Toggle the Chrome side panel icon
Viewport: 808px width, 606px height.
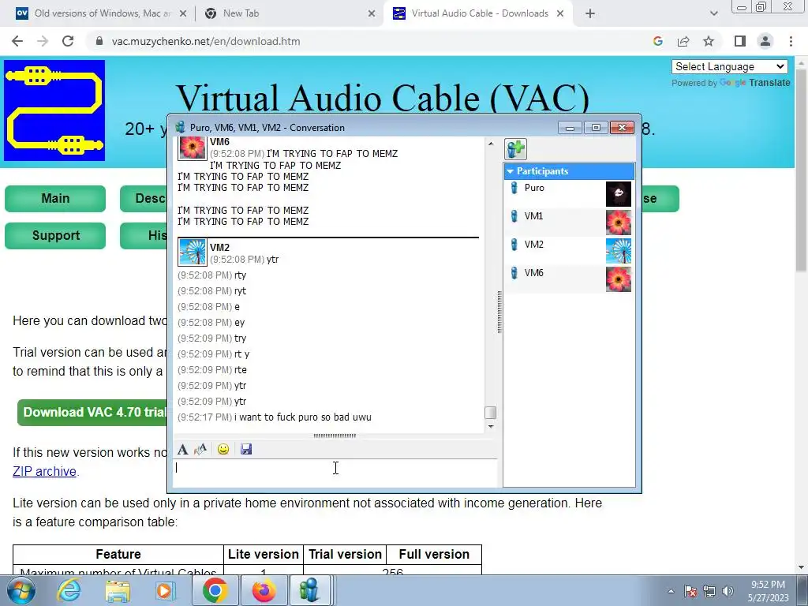tap(740, 41)
